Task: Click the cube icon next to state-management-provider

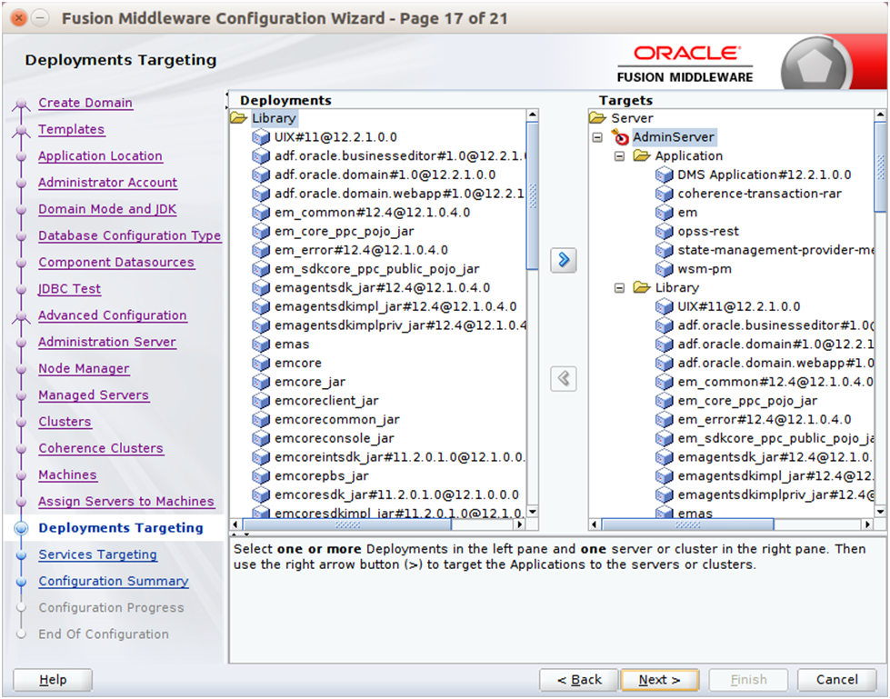Action: click(665, 250)
